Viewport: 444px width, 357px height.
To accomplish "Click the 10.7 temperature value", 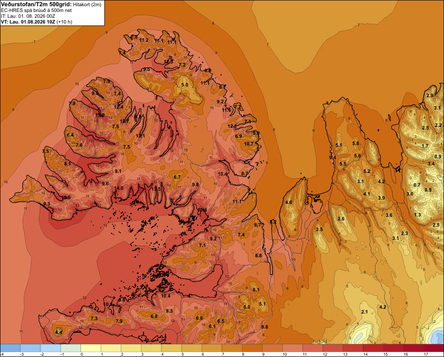I will pos(249,144).
